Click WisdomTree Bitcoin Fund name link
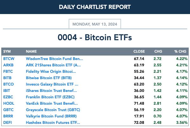190x128 pixels. [x=54, y=59]
